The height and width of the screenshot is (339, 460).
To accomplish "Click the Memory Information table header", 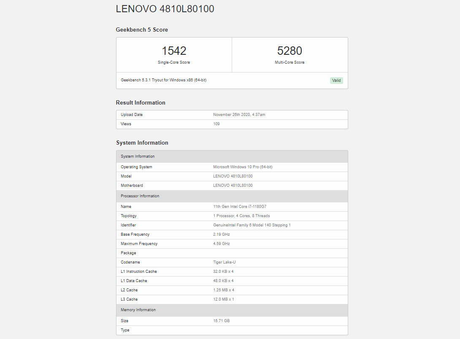I will coord(232,310).
